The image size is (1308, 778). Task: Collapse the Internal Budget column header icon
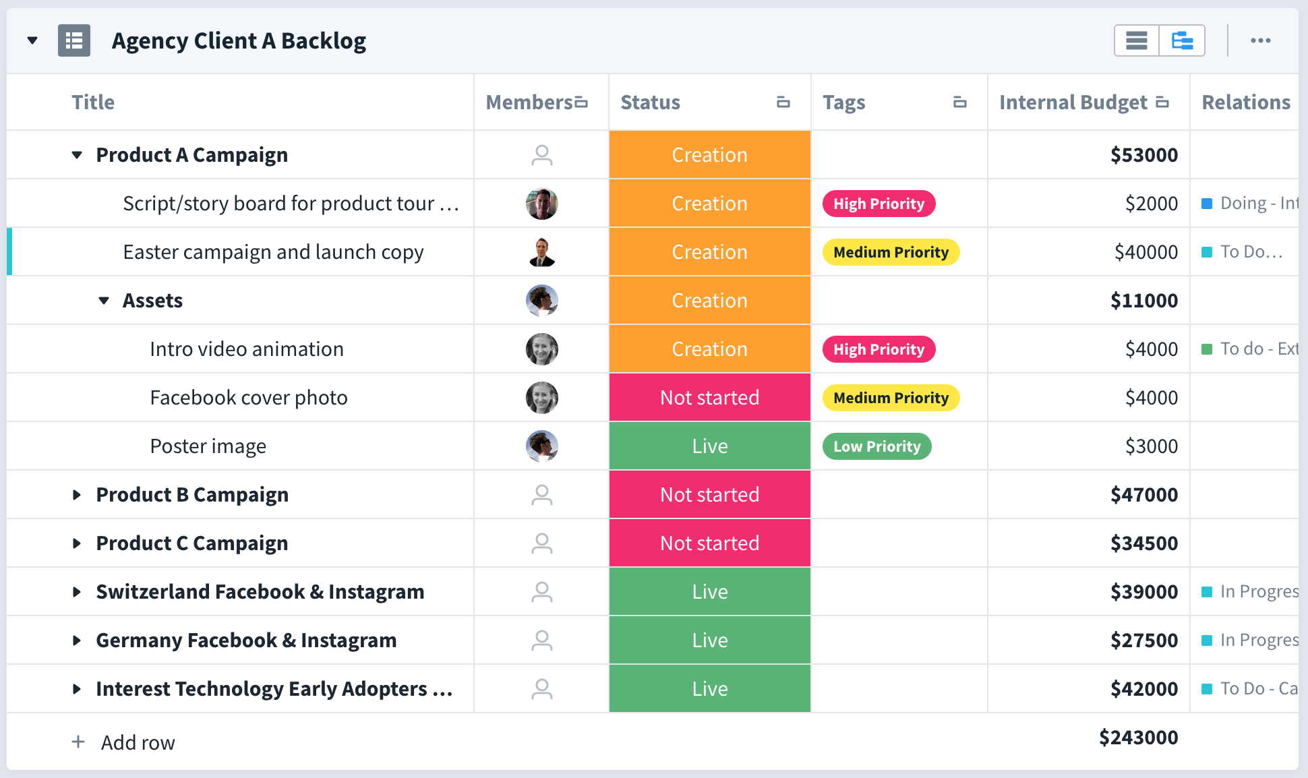[1162, 102]
